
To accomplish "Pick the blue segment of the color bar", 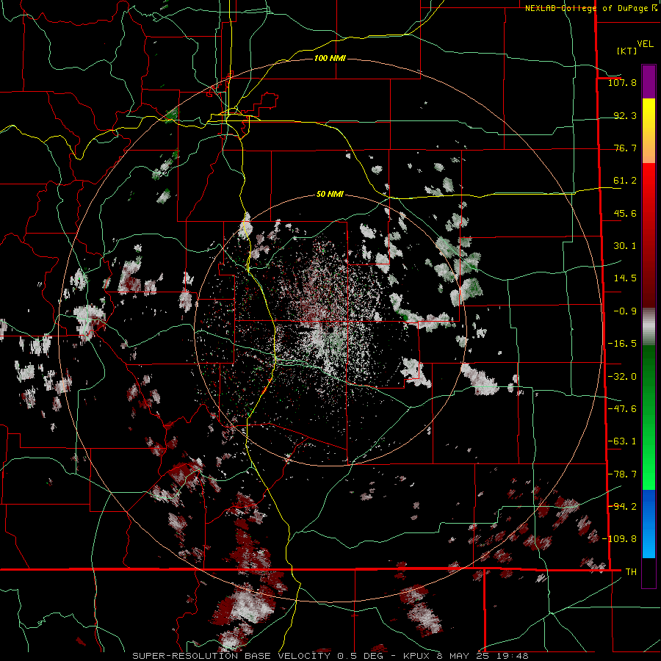I will (x=649, y=524).
